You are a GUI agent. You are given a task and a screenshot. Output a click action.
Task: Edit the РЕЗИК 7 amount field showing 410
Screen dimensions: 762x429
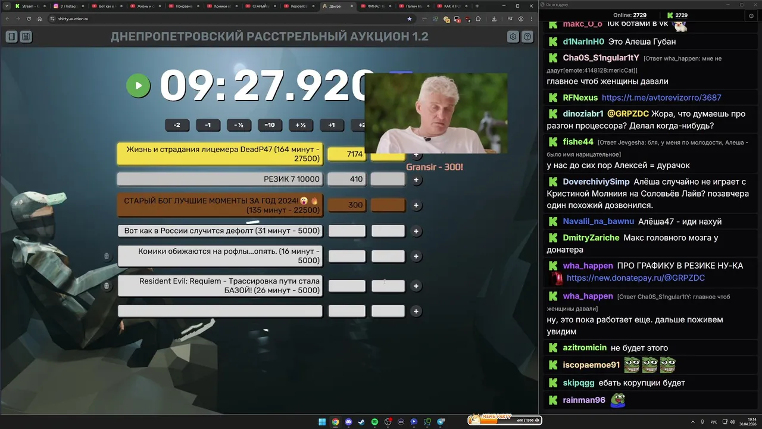(x=347, y=179)
